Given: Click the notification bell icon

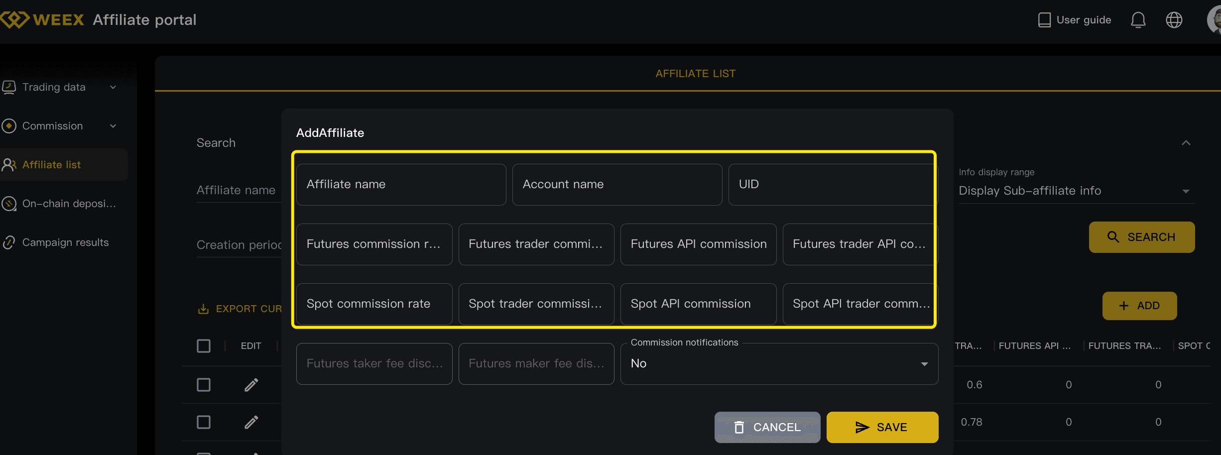Looking at the screenshot, I should pyautogui.click(x=1138, y=20).
